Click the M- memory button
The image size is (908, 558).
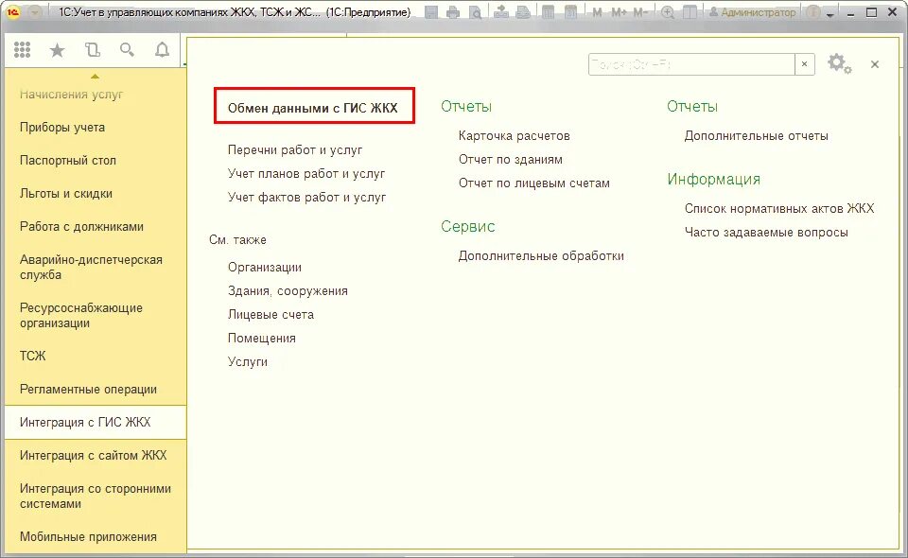tap(640, 12)
